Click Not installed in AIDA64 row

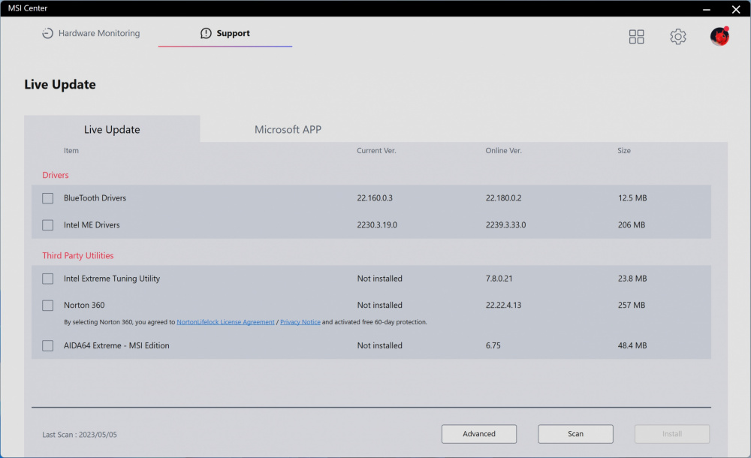point(380,346)
